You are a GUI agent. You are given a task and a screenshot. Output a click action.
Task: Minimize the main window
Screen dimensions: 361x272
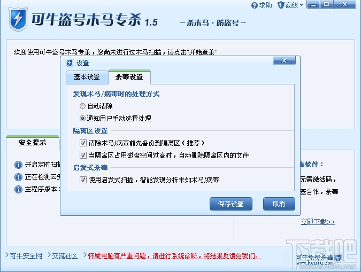tap(313, 4)
